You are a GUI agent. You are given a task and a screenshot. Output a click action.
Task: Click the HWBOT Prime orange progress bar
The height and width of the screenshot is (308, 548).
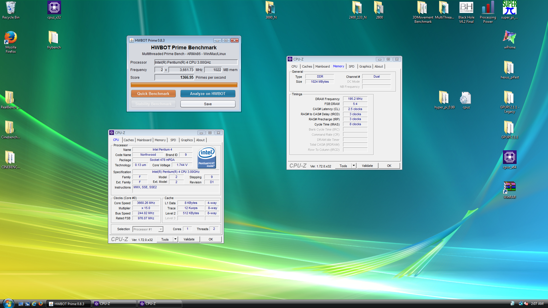click(x=184, y=85)
